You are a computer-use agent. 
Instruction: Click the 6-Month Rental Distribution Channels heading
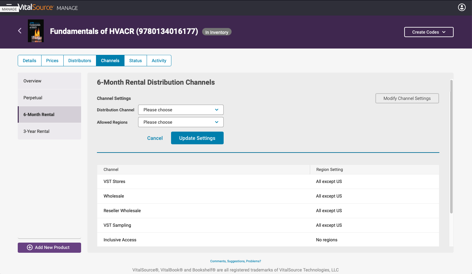[156, 82]
